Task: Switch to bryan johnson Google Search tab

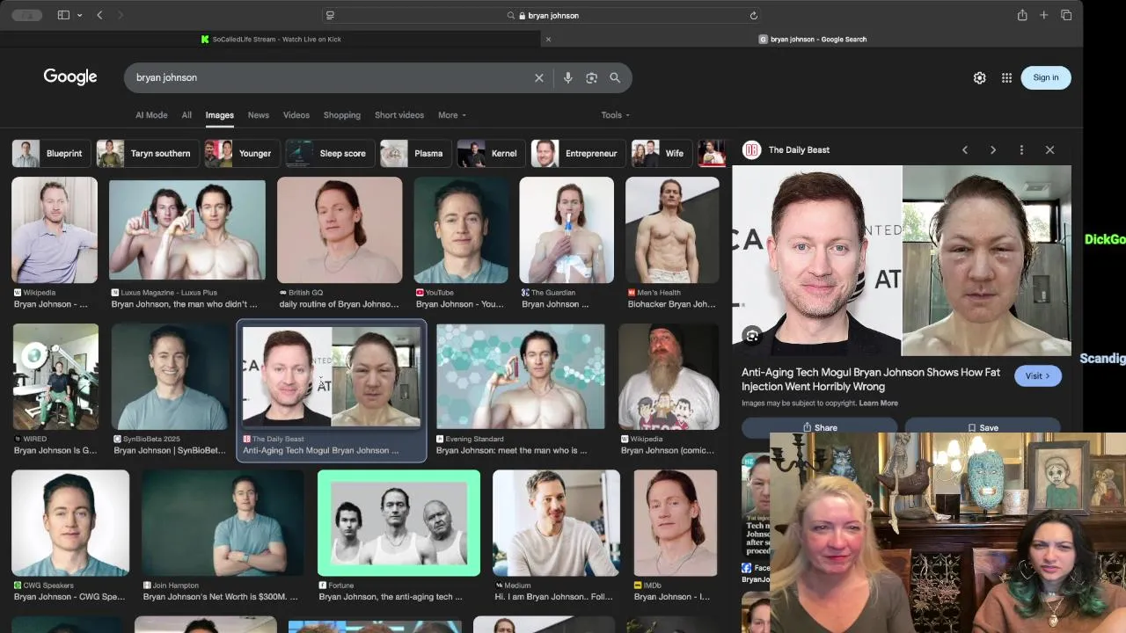Action: (814, 39)
